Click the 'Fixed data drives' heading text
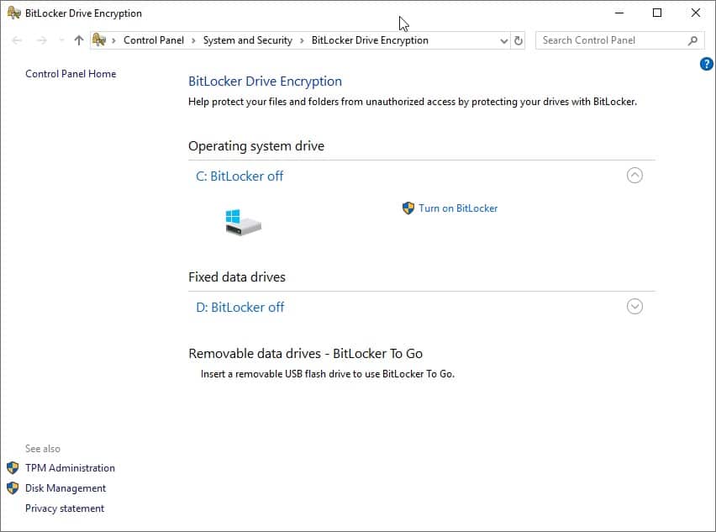Image resolution: width=716 pixels, height=532 pixels. (x=237, y=277)
